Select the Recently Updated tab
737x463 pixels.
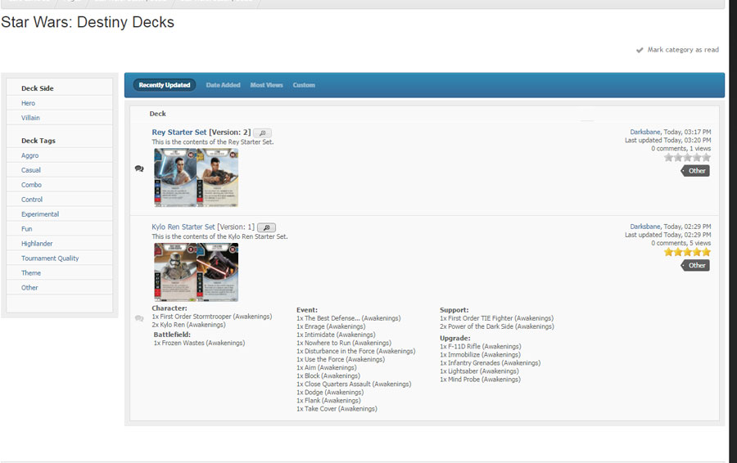click(165, 85)
